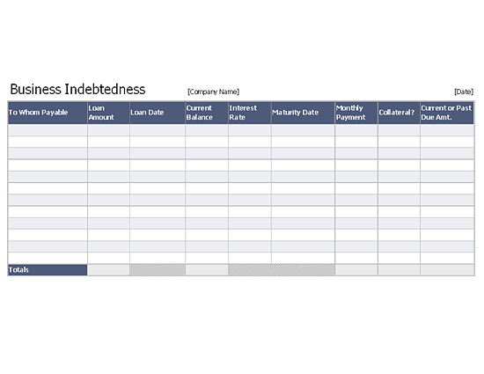Click the Totals cell under Current Balance
Viewport: 484px width, 374px height.
pos(207,270)
